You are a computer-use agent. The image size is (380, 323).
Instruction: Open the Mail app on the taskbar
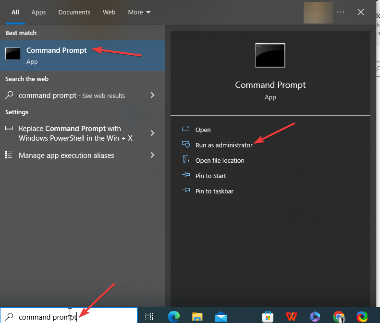pyautogui.click(x=221, y=316)
